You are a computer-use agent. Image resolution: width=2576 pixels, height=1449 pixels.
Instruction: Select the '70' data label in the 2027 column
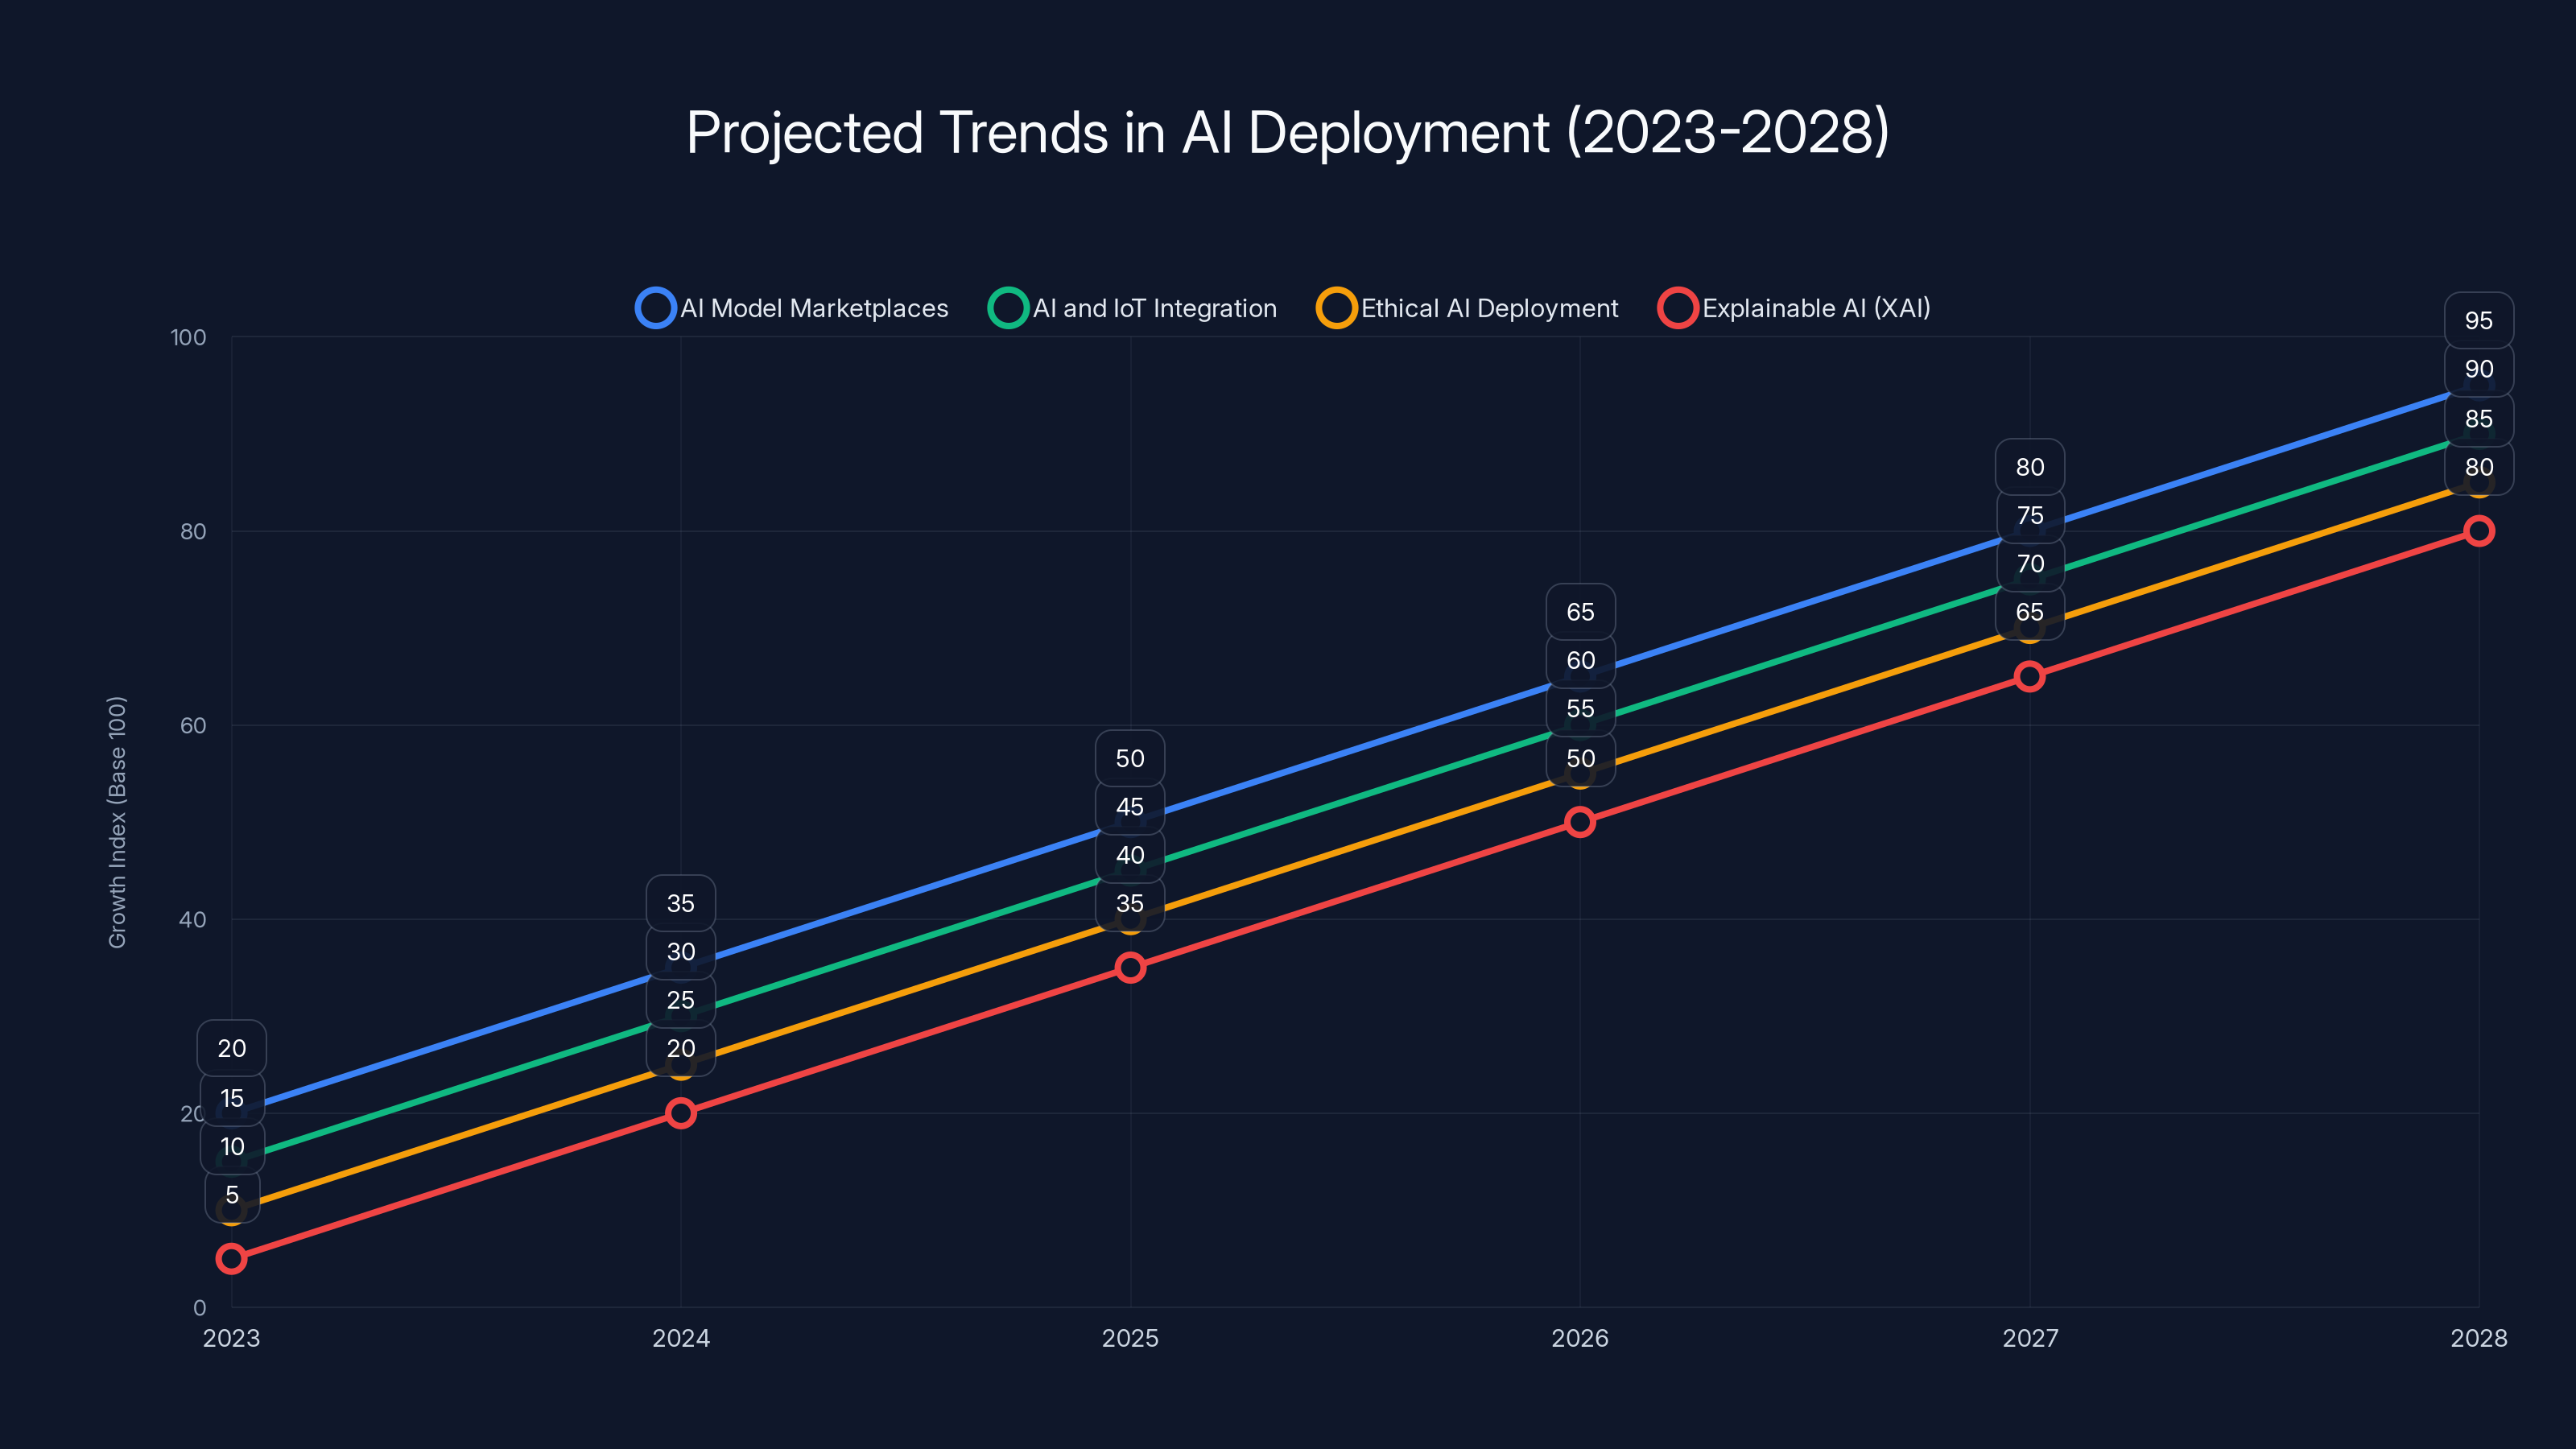pos(2030,564)
